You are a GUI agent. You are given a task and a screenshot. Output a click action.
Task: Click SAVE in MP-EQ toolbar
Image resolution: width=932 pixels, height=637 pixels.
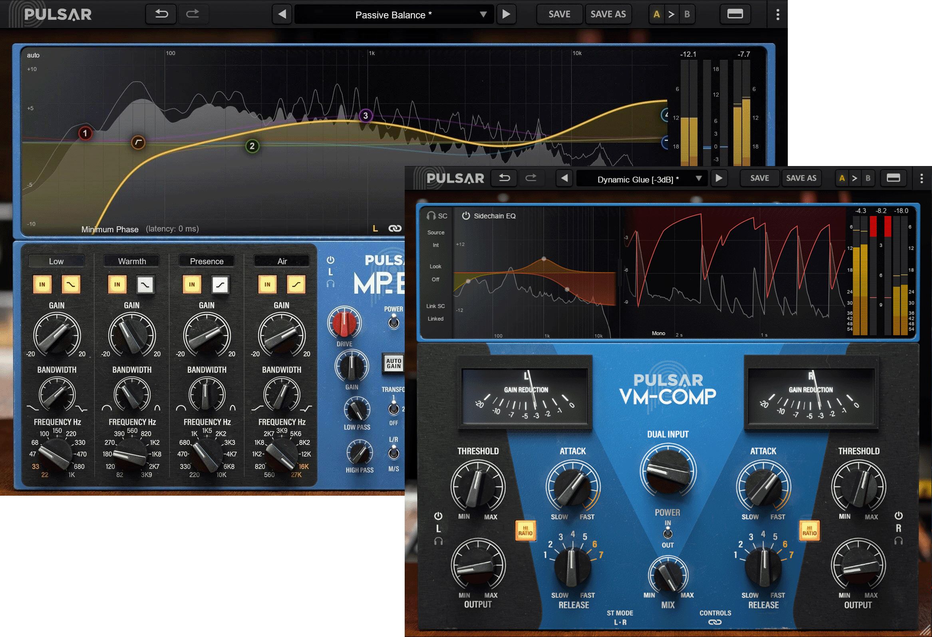click(559, 14)
